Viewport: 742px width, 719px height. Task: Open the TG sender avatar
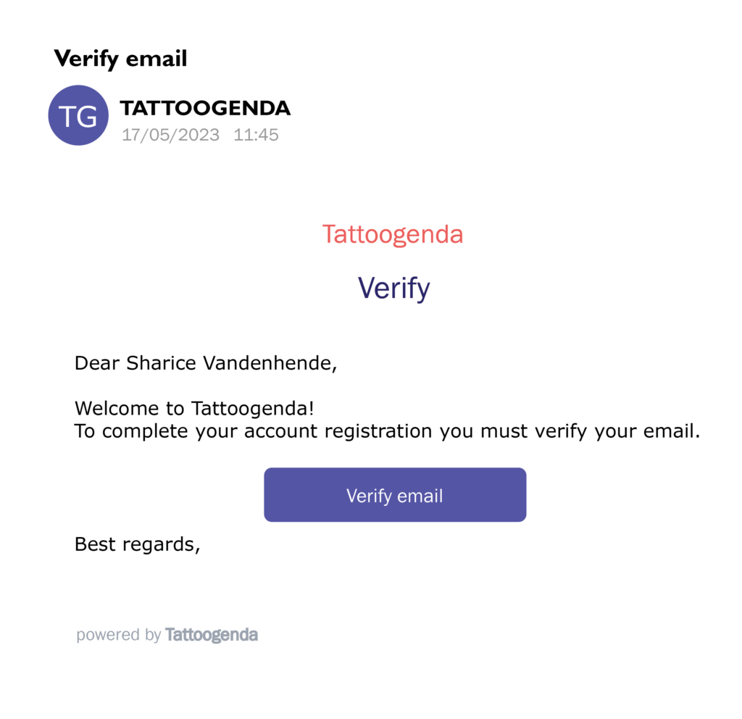[x=78, y=115]
